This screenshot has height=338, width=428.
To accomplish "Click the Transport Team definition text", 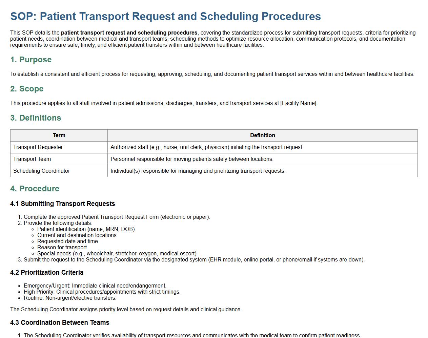I will (192, 159).
